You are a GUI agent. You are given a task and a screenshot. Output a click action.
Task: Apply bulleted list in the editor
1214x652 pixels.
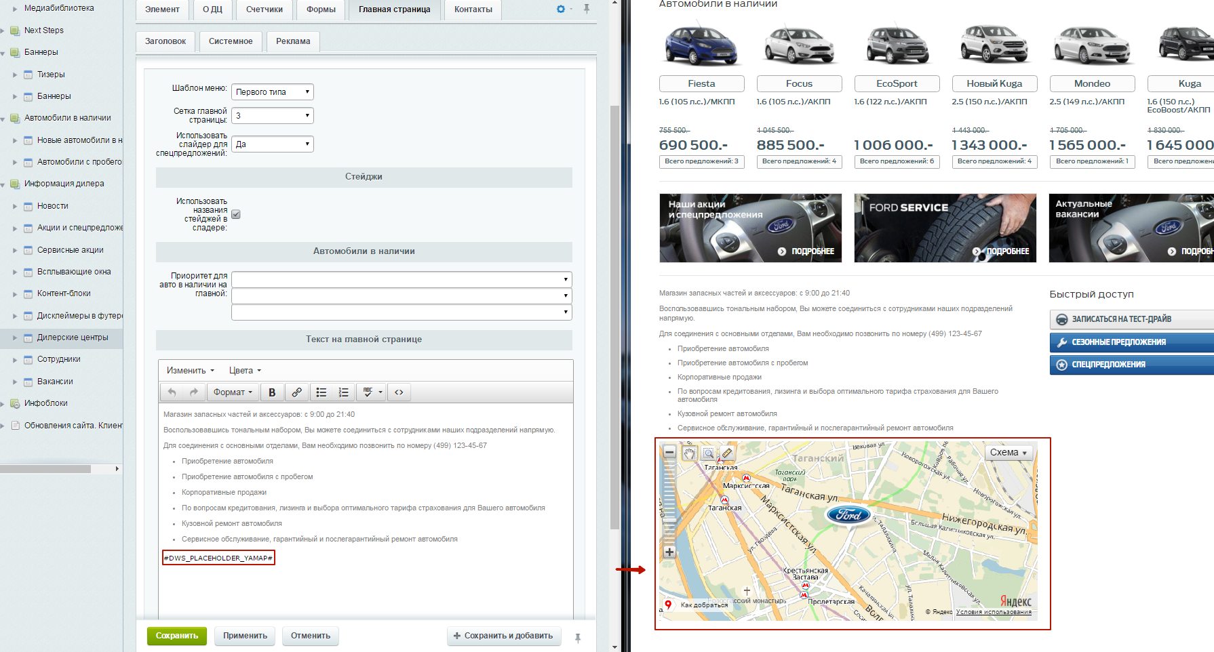coord(321,392)
